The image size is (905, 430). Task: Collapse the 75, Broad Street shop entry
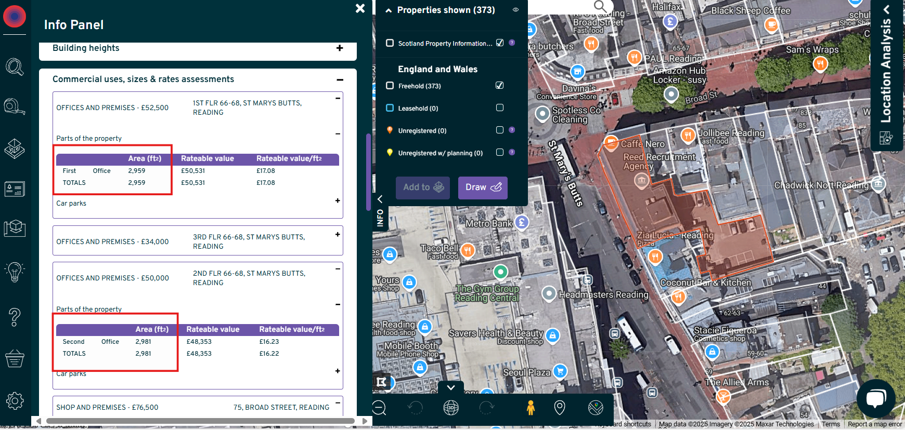point(338,402)
